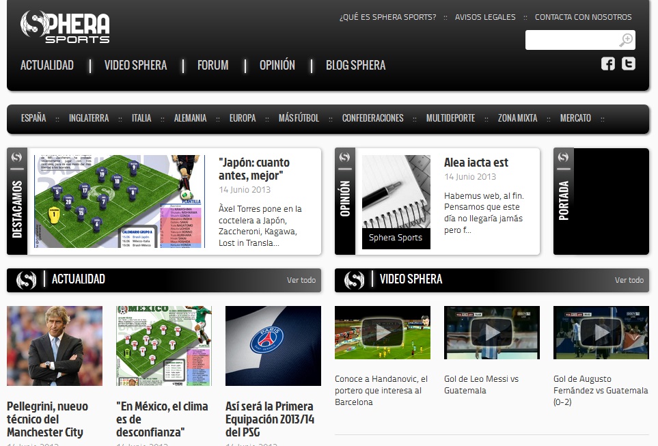Open the Alea iacta est headline
The height and width of the screenshot is (446, 658).
tap(476, 163)
